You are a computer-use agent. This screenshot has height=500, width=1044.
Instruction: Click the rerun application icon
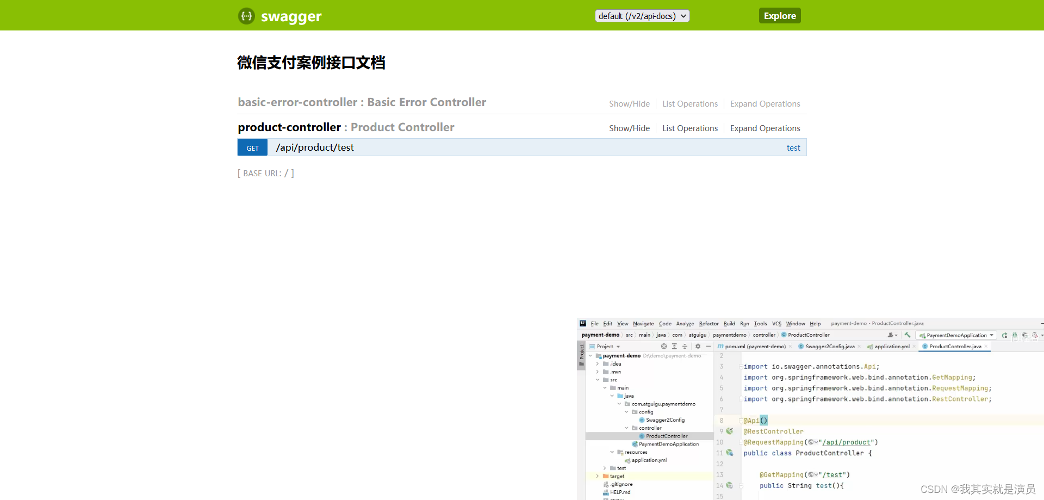point(1004,335)
